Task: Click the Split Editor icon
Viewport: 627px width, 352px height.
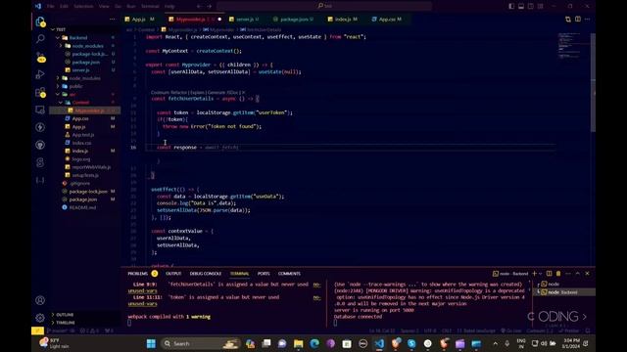Action: click(578, 20)
